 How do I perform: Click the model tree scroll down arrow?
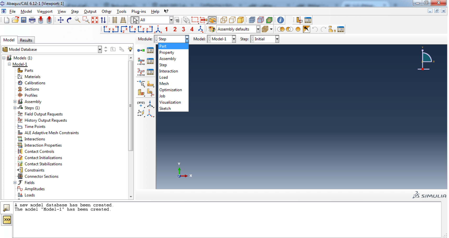coord(131,197)
